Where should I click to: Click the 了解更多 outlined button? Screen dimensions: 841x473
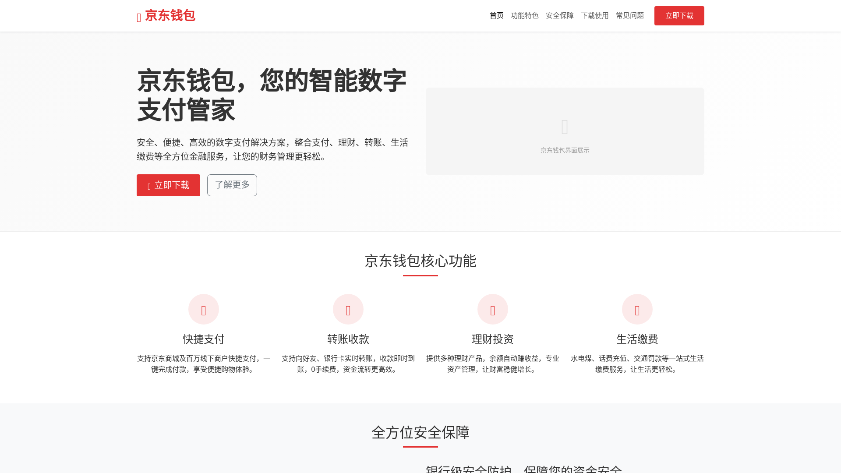232,185
